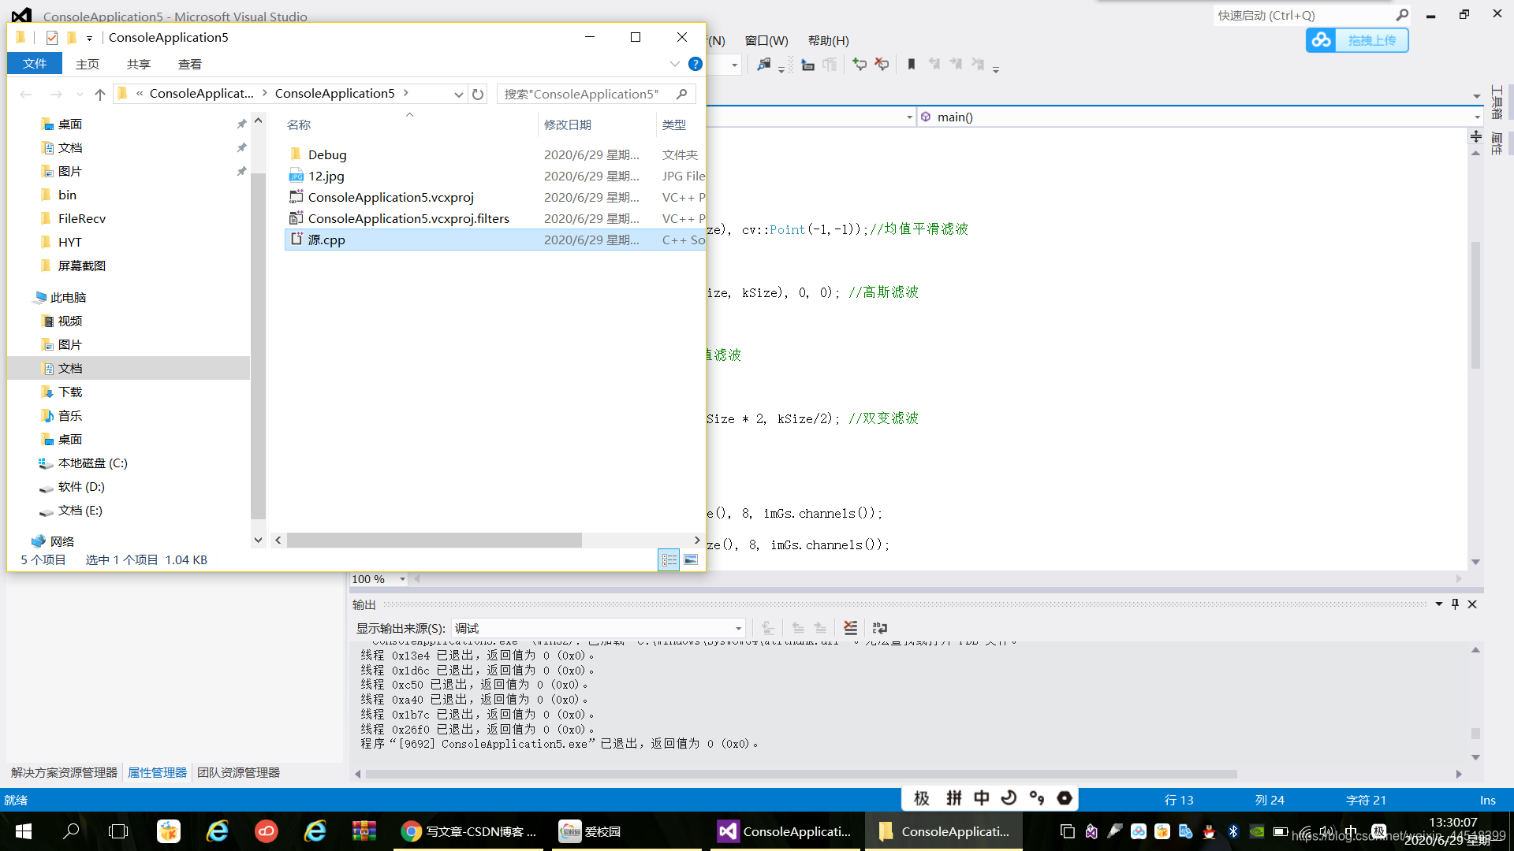Open the 文件 ribbon tab in Explorer
The image size is (1514, 851).
[35, 64]
